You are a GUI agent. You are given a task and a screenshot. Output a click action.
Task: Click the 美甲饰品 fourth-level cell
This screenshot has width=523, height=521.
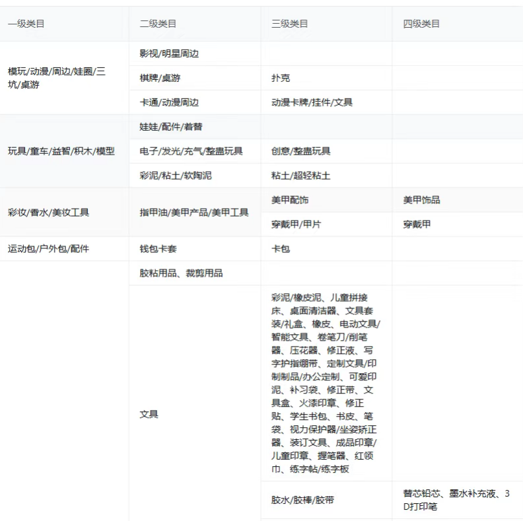tap(421, 200)
